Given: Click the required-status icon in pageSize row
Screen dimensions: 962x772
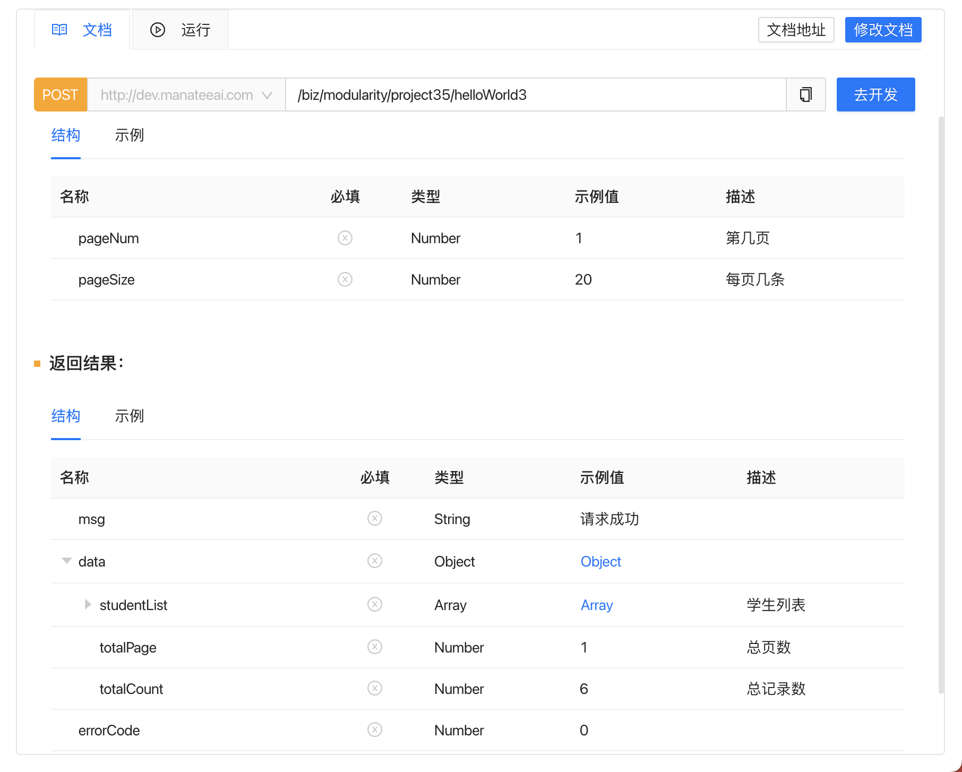Looking at the screenshot, I should (x=345, y=279).
